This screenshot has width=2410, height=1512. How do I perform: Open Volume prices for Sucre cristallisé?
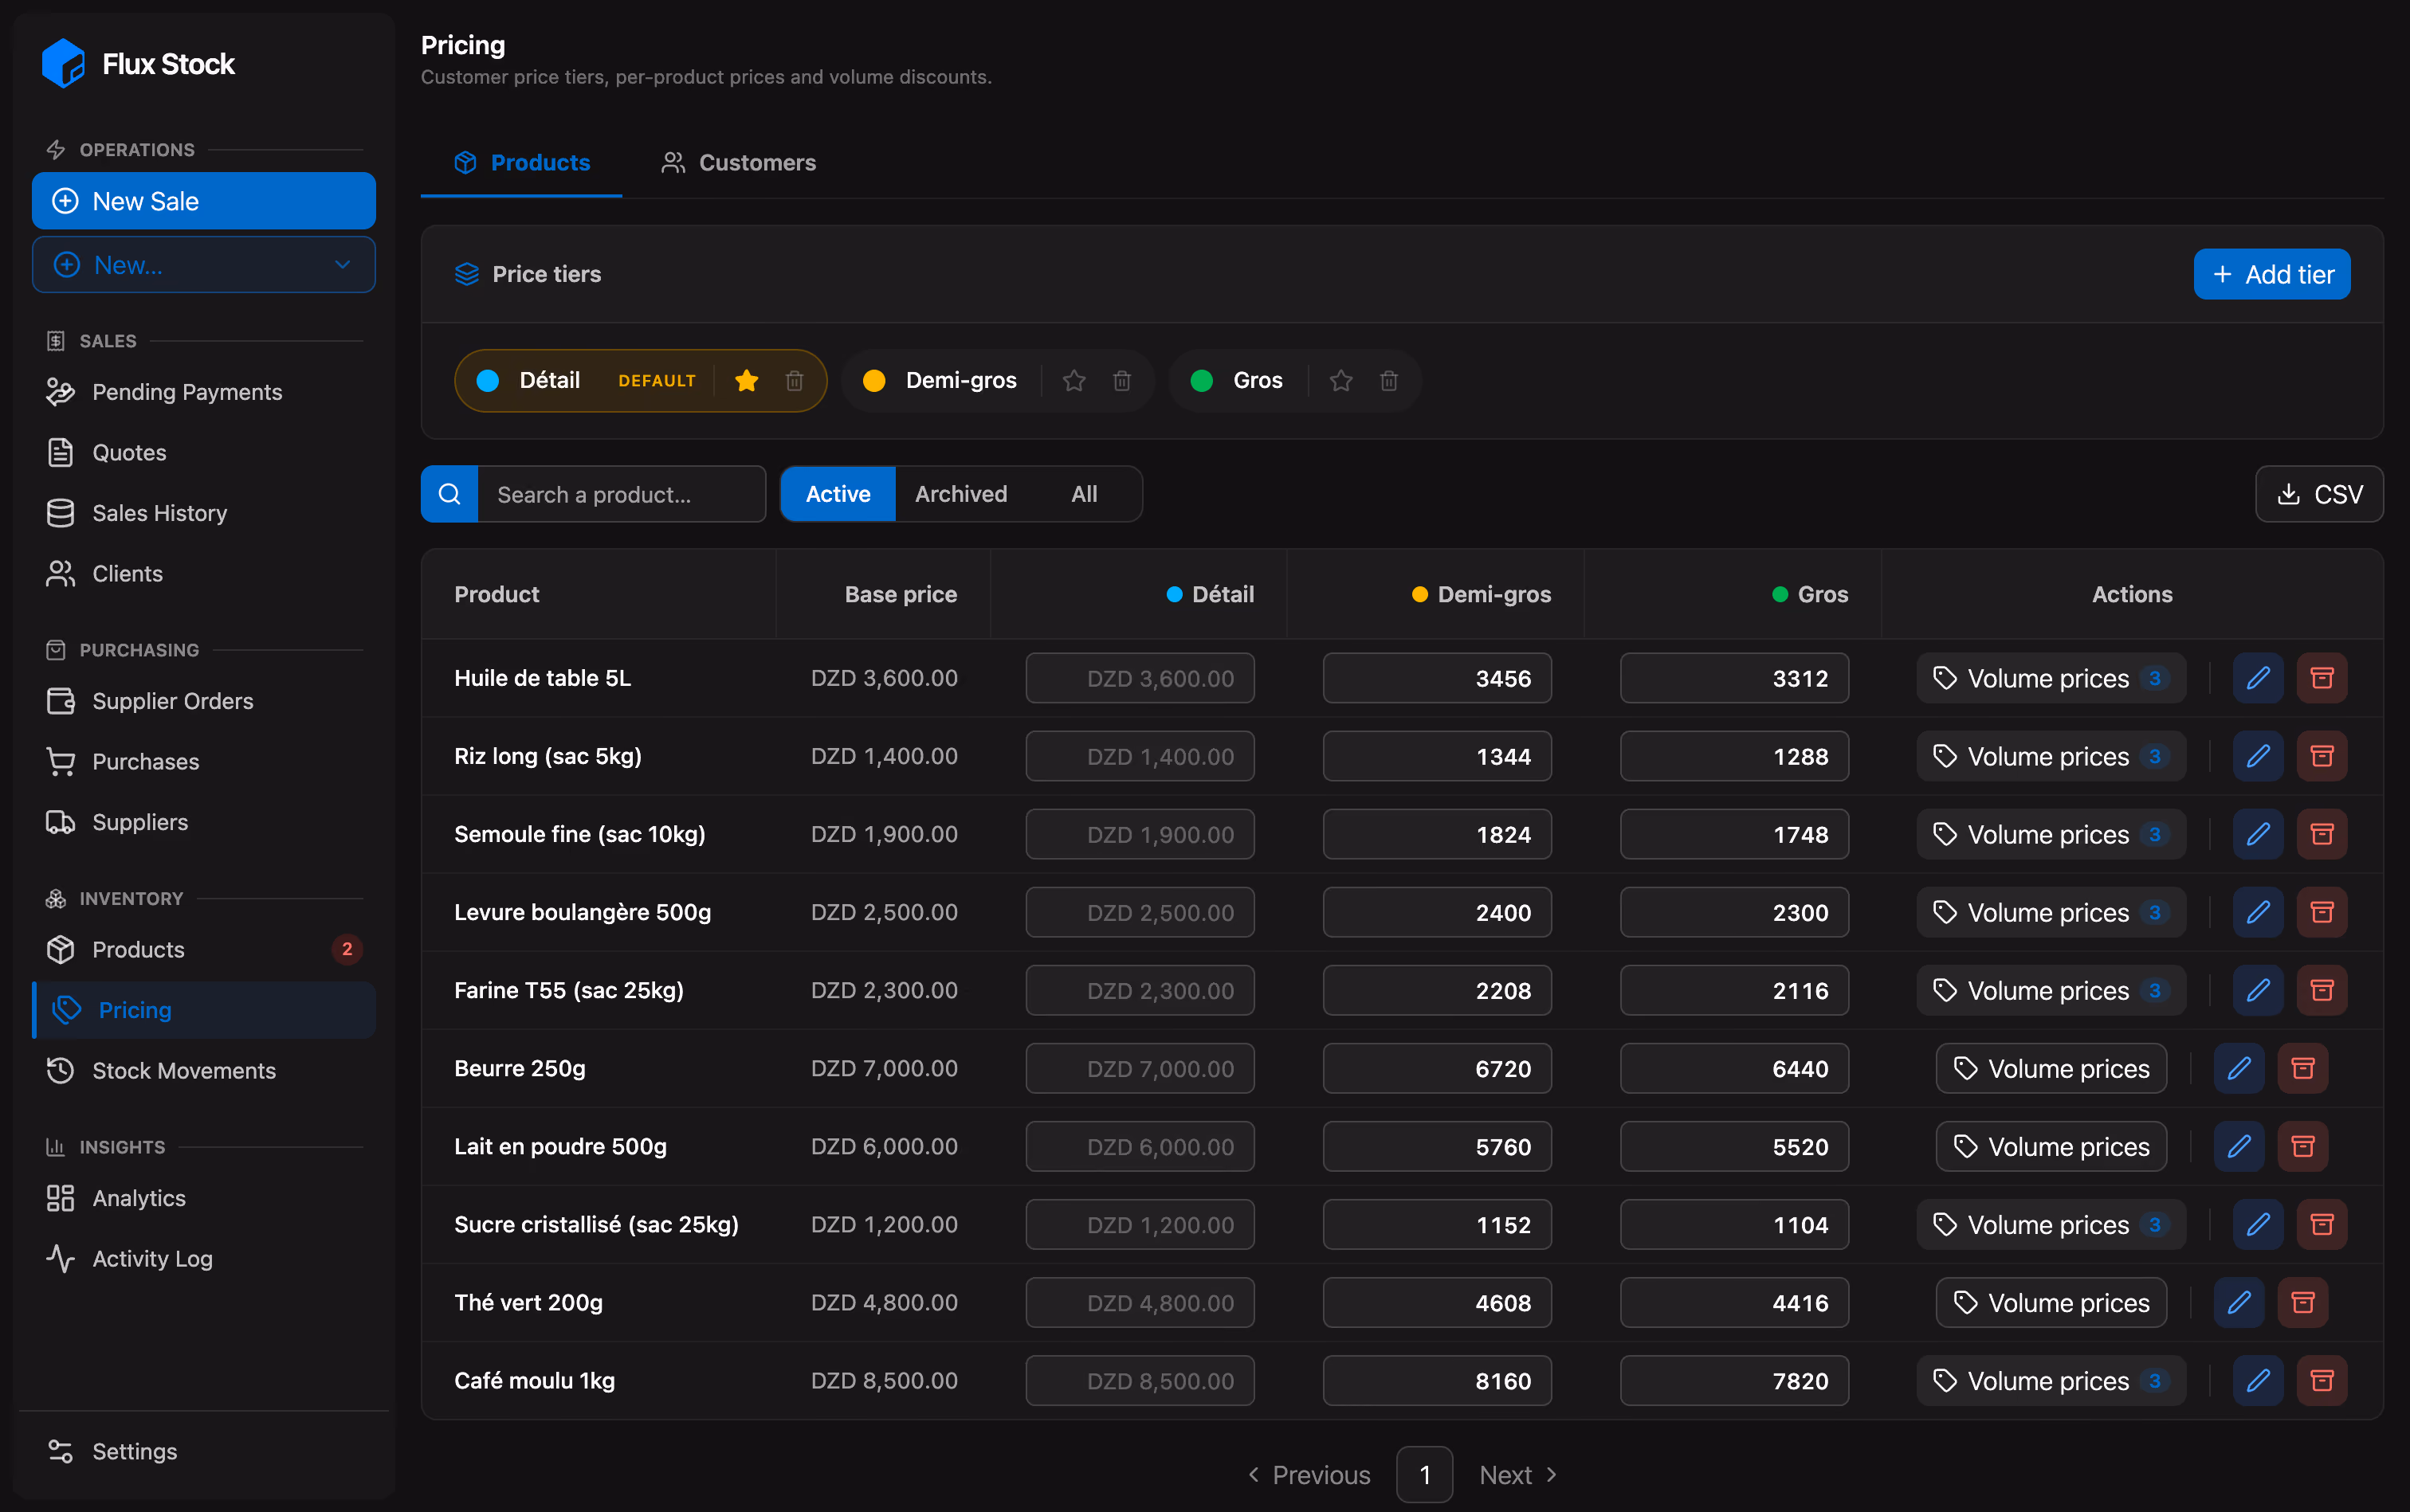point(2051,1224)
